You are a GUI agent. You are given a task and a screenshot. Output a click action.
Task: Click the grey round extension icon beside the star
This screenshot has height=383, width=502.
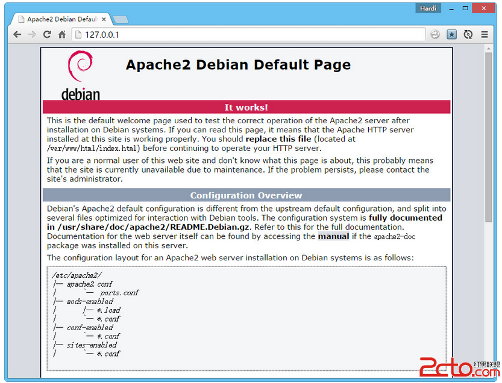click(435, 34)
